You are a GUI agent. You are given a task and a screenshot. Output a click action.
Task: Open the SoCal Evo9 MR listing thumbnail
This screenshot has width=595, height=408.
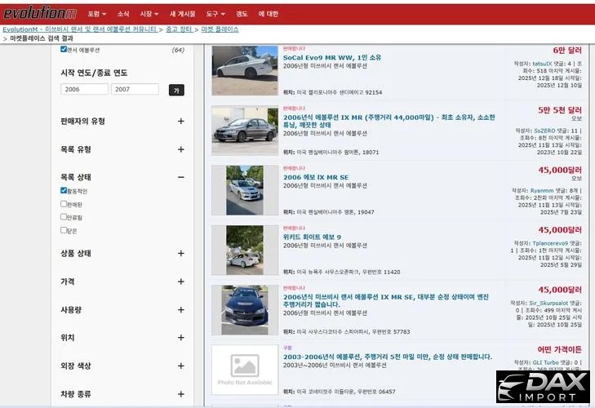pos(244,71)
